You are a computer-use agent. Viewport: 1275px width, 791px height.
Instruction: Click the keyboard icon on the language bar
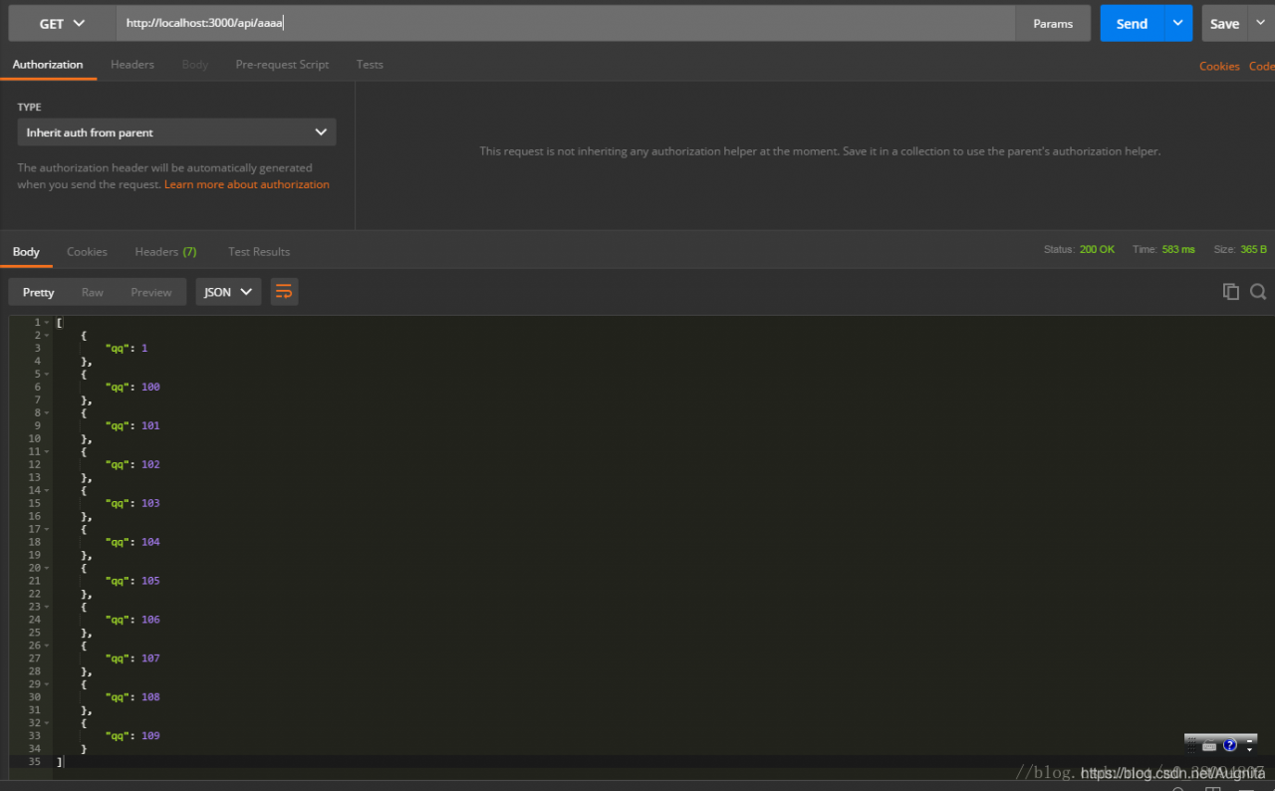click(1209, 745)
